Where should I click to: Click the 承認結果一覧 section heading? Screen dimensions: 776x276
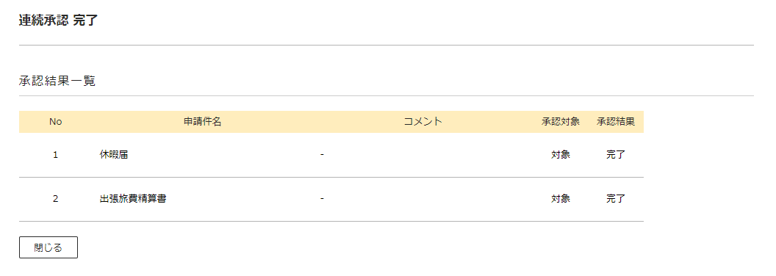tap(57, 81)
